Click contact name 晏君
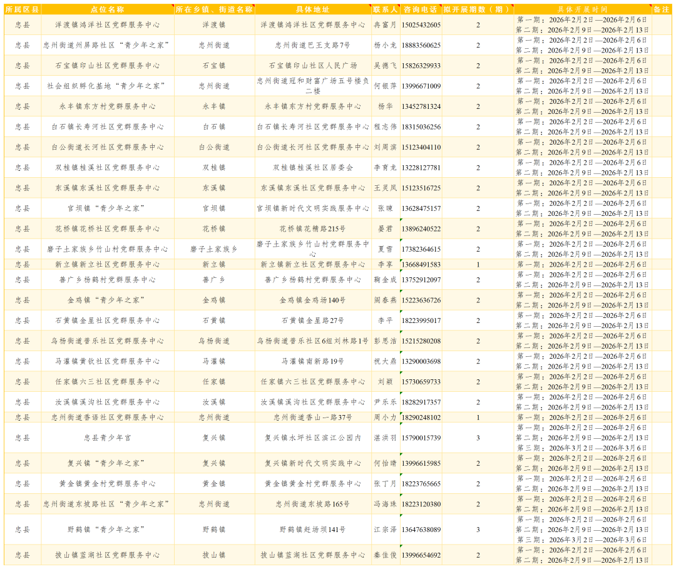 [x=386, y=229]
